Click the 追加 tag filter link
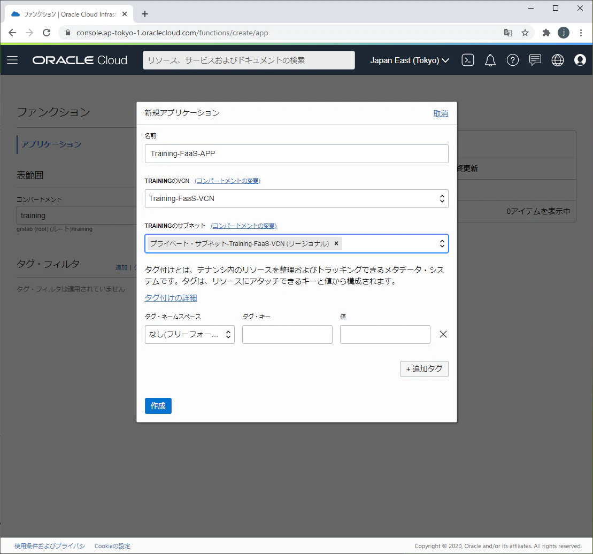 tap(121, 267)
